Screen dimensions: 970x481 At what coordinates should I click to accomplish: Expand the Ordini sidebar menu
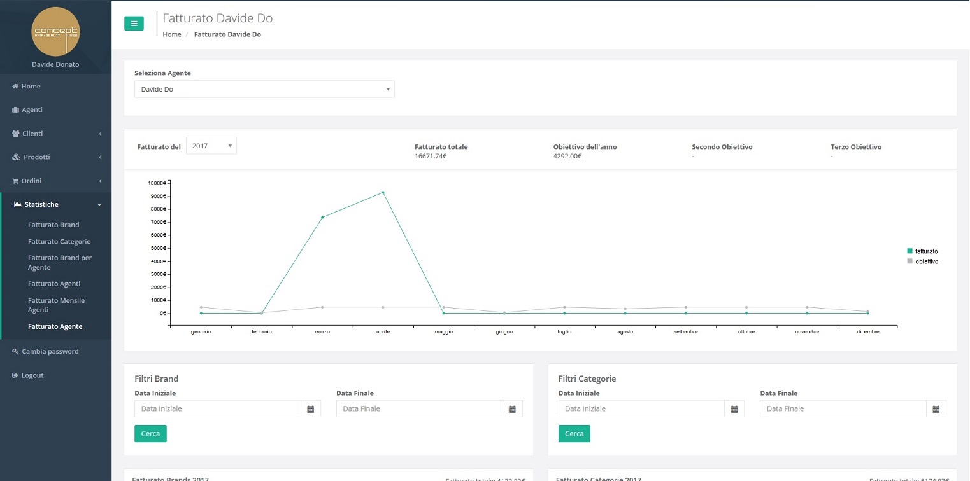point(31,181)
